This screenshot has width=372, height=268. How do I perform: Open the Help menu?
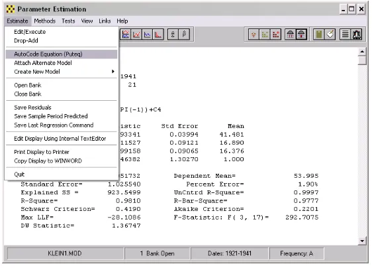click(x=122, y=21)
